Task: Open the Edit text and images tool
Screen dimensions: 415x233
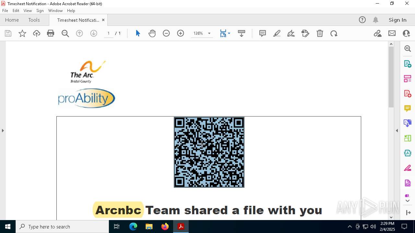Action: click(x=305, y=33)
